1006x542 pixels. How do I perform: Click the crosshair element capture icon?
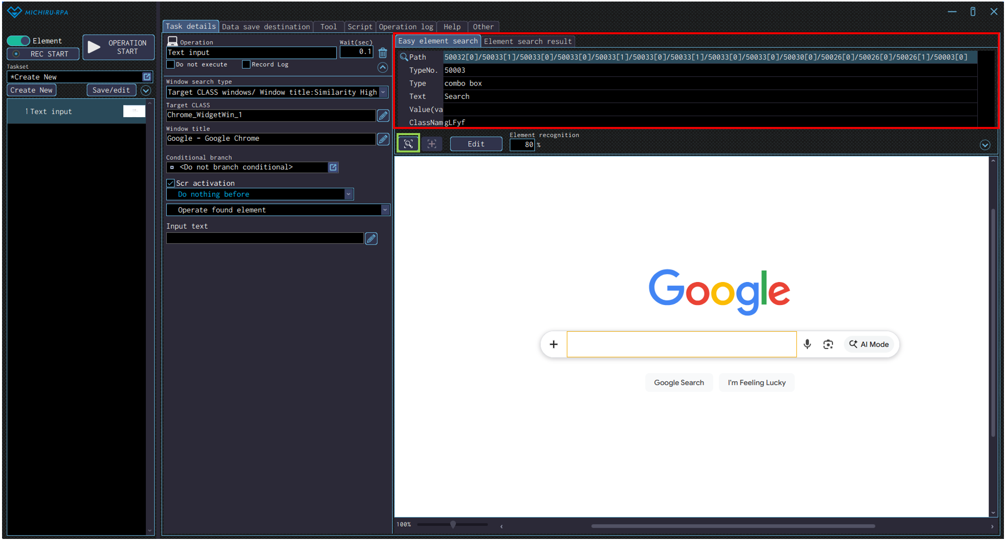point(432,144)
